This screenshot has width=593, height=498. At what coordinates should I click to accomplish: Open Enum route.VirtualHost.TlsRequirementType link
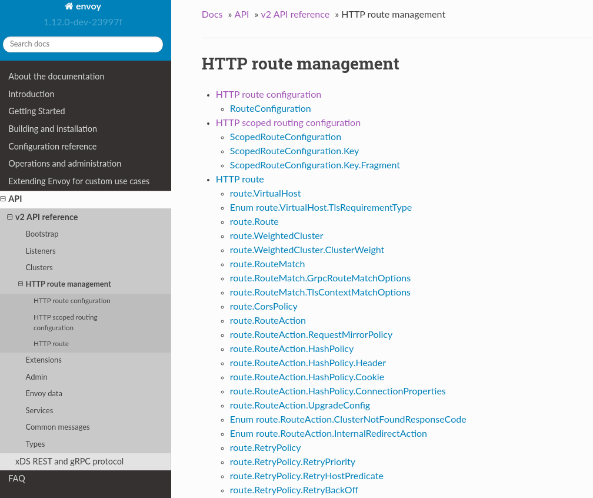(x=321, y=208)
